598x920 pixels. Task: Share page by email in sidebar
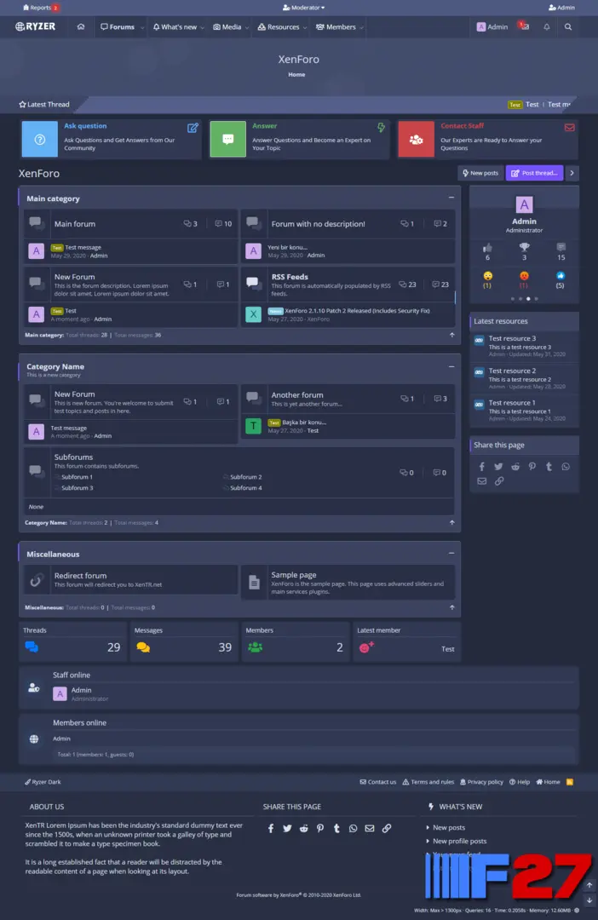482,481
